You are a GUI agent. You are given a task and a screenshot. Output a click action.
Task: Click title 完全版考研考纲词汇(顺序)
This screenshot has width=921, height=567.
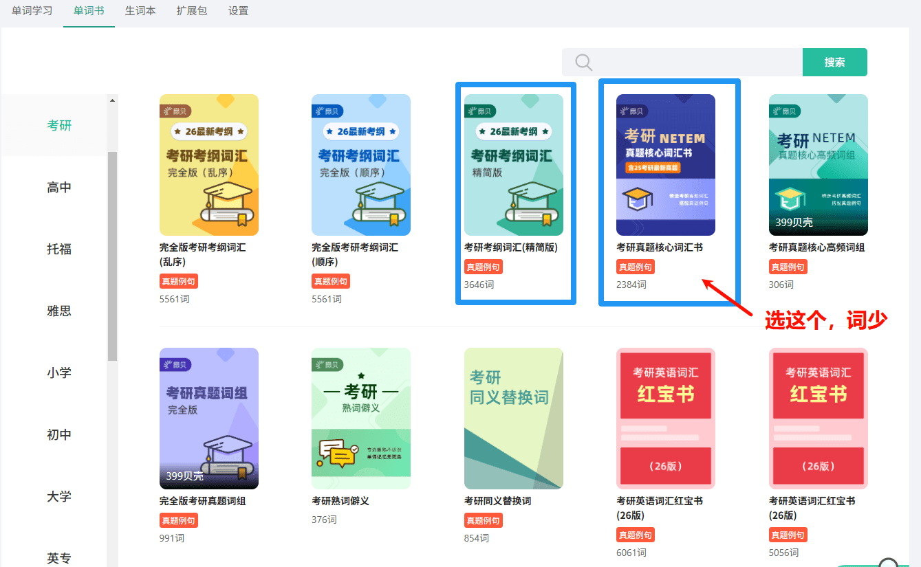click(x=355, y=254)
